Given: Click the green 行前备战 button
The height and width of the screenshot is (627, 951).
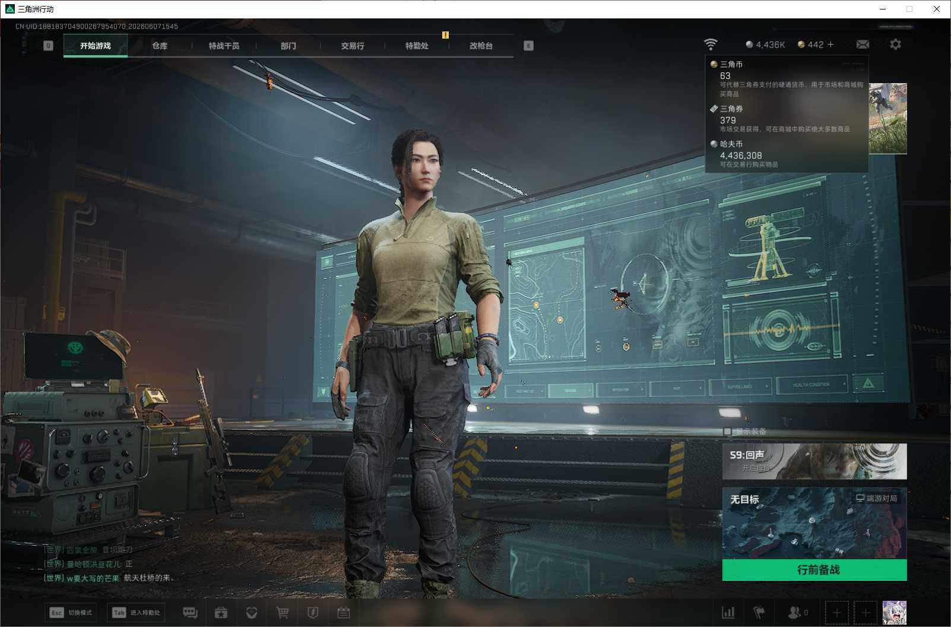Looking at the screenshot, I should [814, 570].
